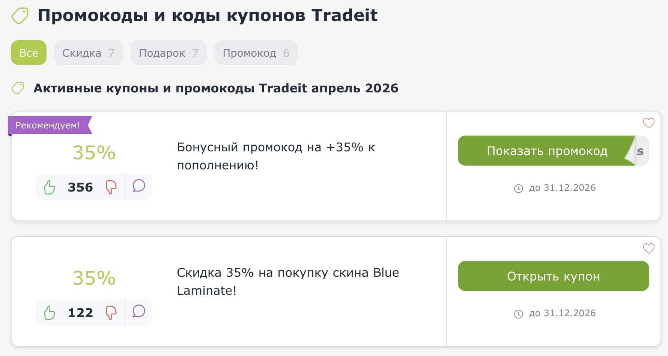The image size is (668, 356).
Task: Click the thumbs down on the 356-vote promo
Action: tap(111, 187)
